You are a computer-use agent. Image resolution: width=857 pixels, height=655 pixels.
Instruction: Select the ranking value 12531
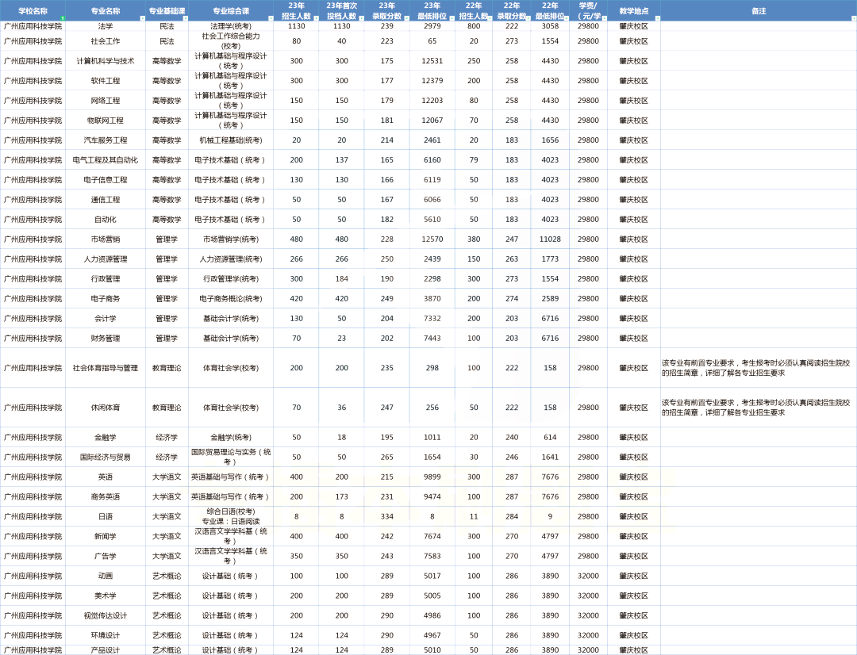[x=432, y=60]
